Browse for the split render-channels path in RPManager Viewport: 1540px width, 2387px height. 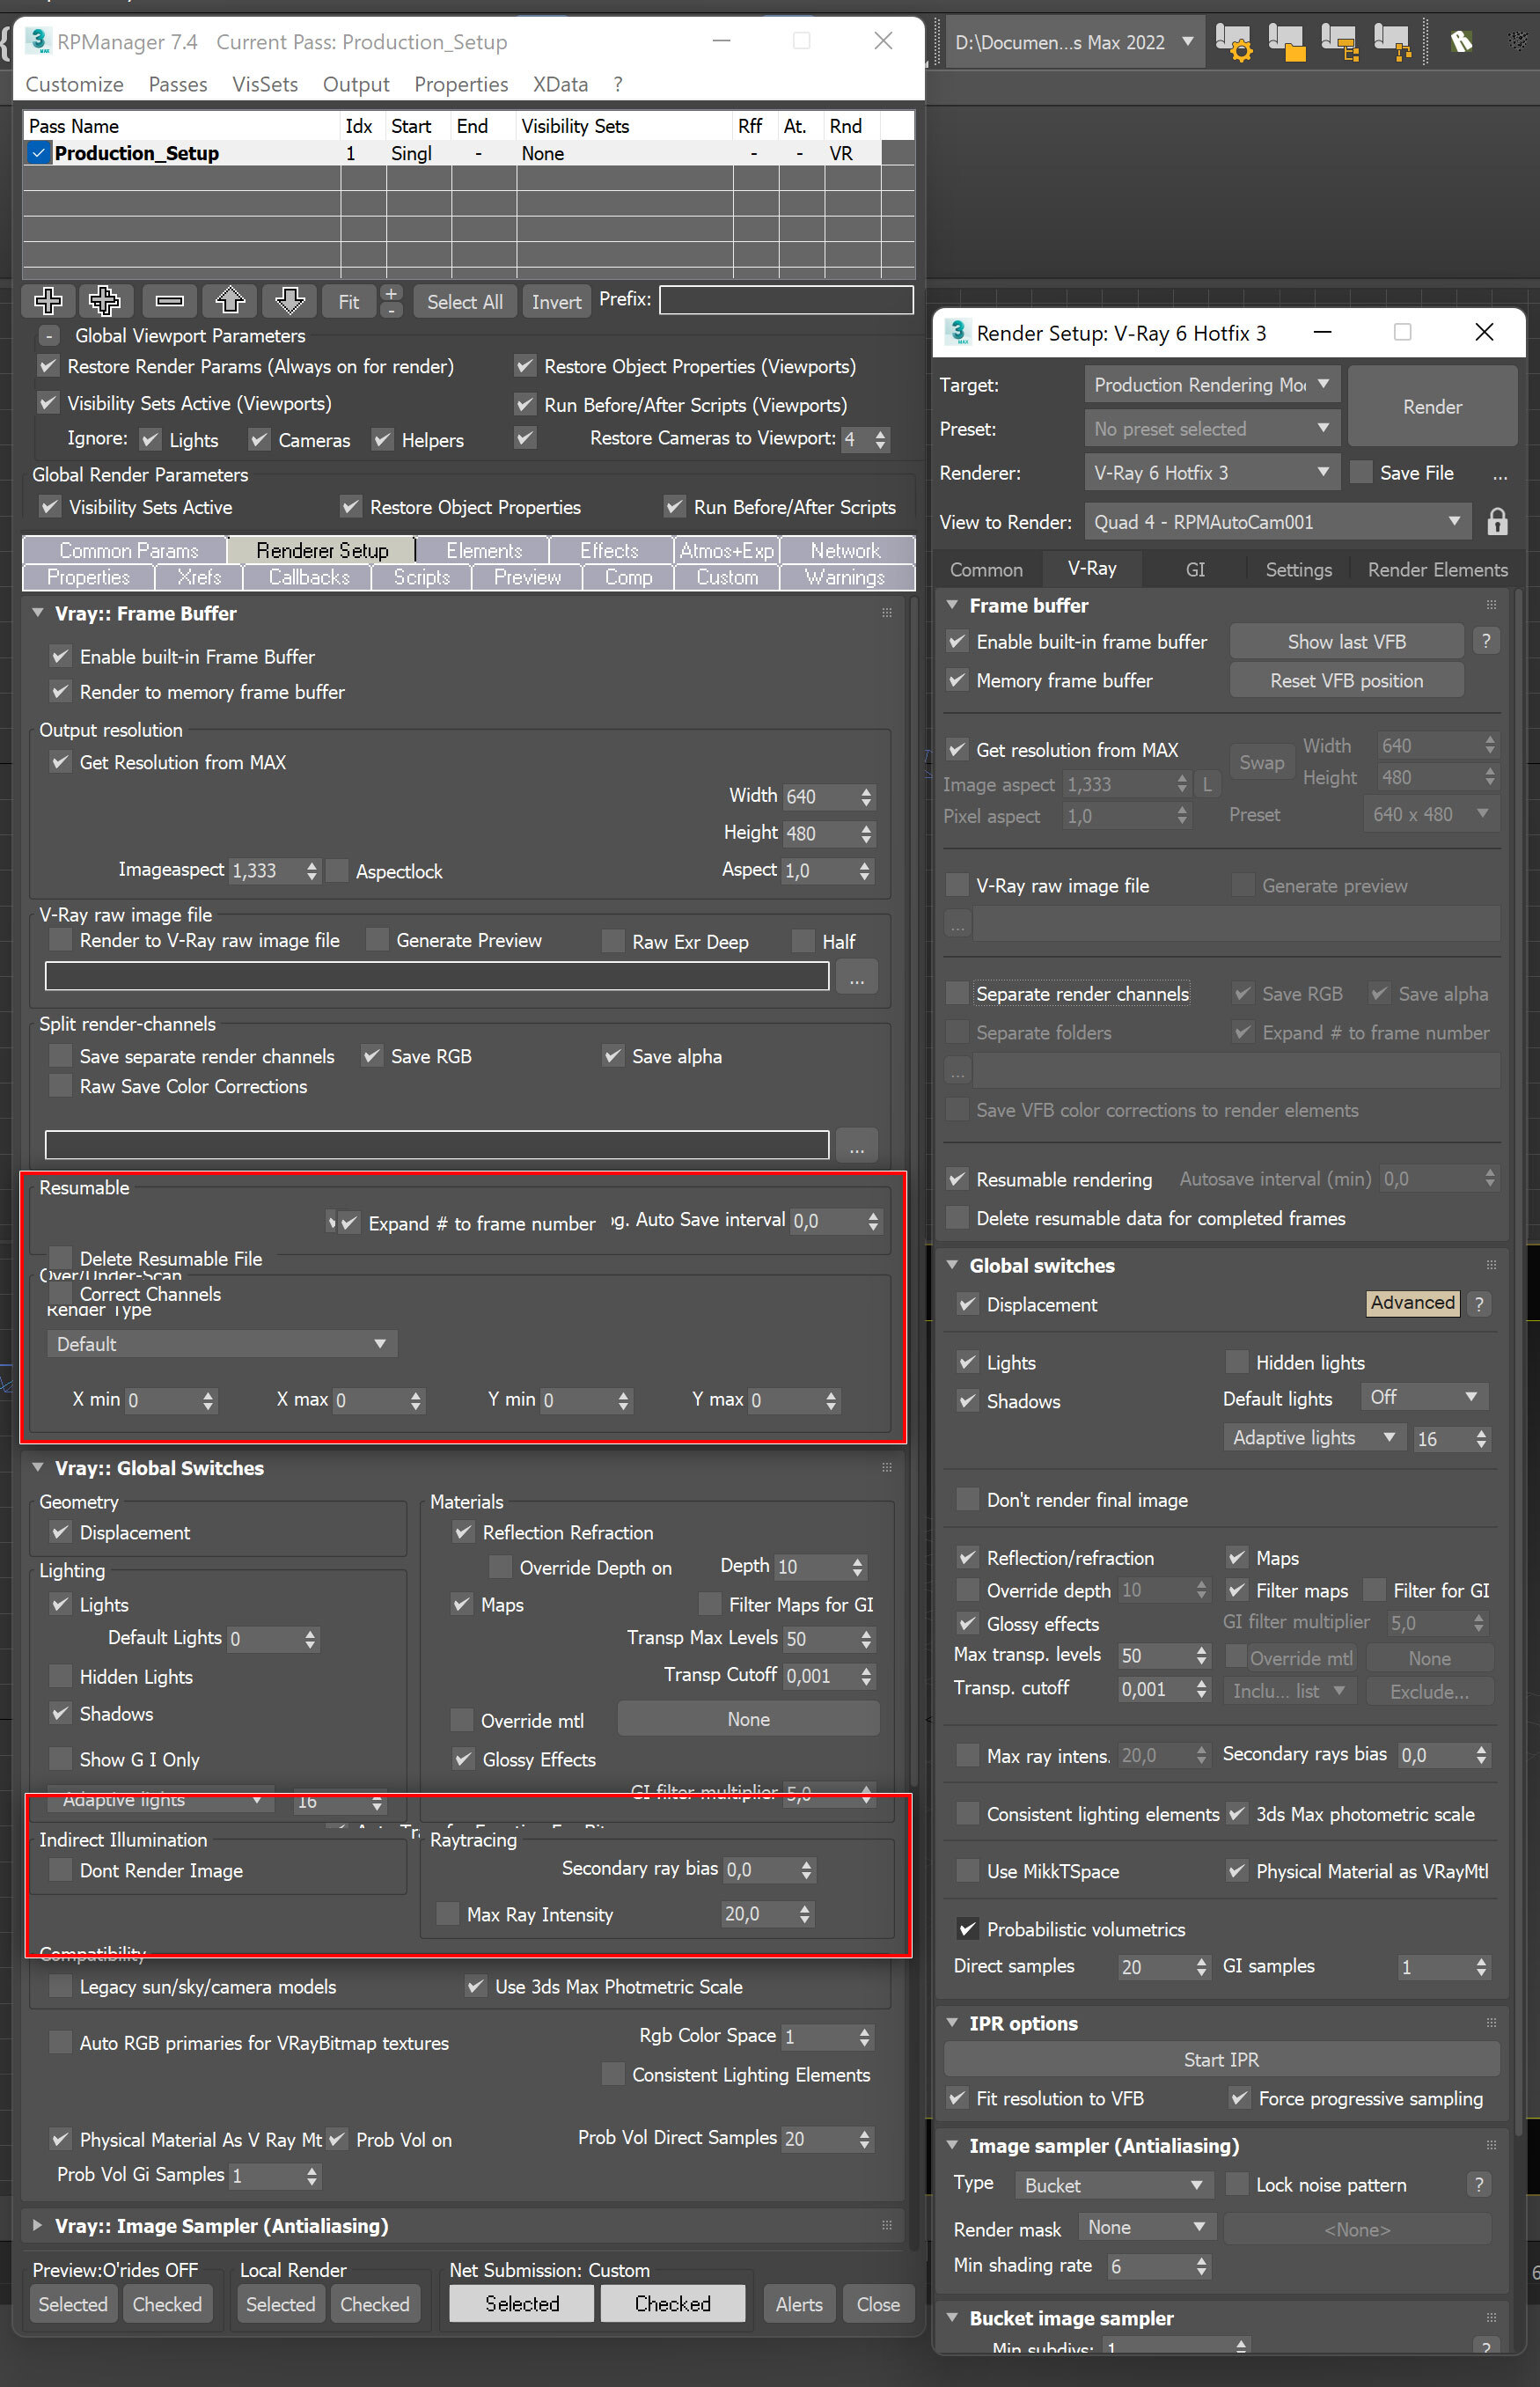(857, 1146)
